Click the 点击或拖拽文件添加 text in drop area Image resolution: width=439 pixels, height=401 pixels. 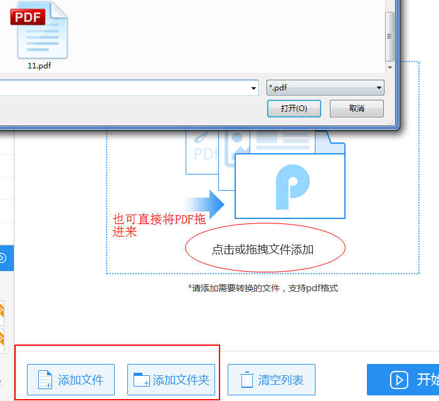pyautogui.click(x=263, y=249)
